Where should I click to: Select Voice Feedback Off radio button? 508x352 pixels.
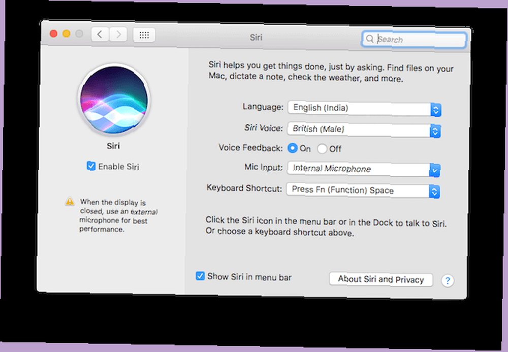click(322, 149)
